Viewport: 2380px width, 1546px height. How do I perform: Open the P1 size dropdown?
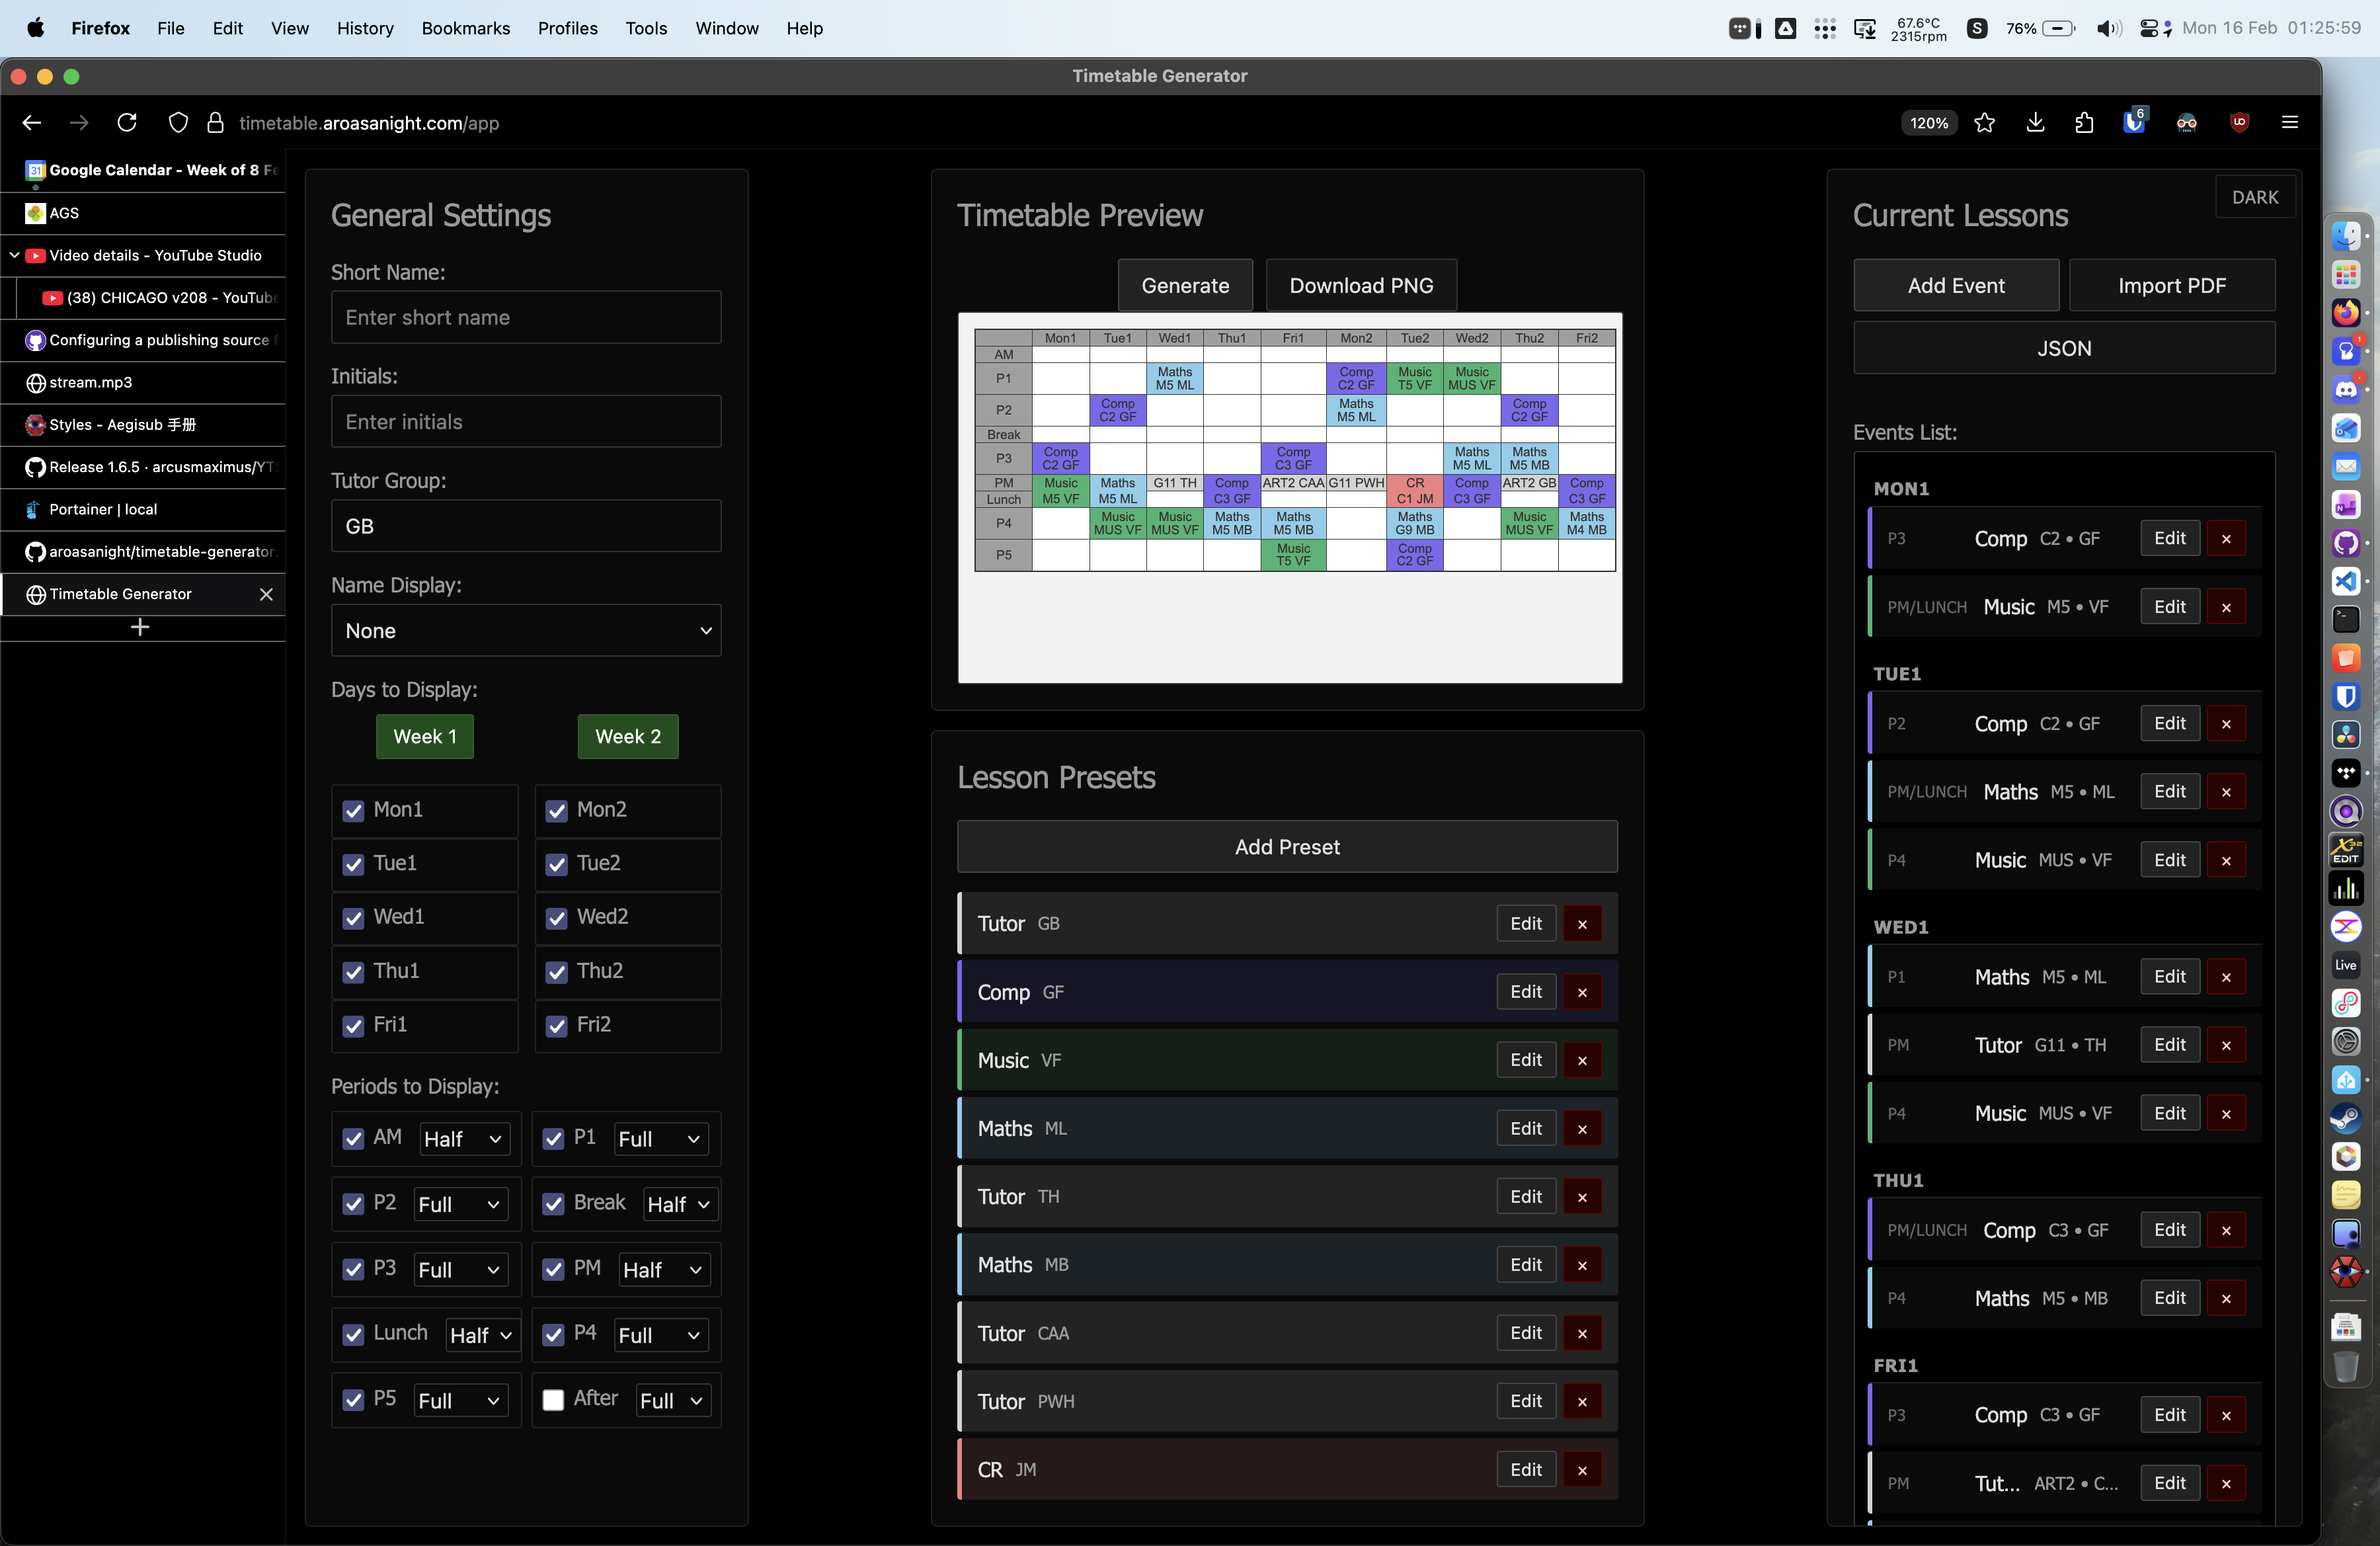pyautogui.click(x=661, y=1139)
